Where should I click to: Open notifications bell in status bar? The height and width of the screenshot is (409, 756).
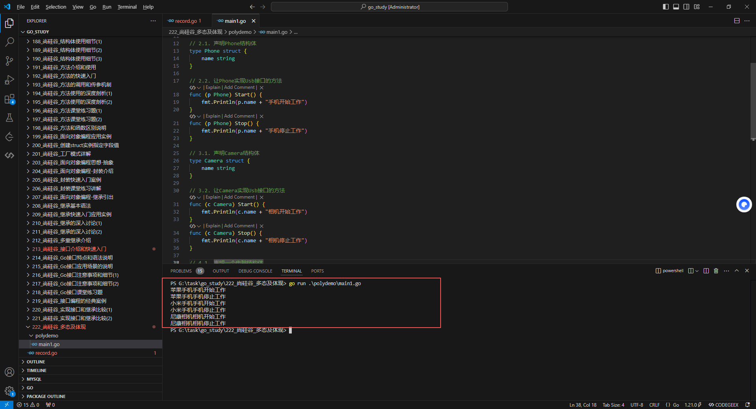pos(747,405)
